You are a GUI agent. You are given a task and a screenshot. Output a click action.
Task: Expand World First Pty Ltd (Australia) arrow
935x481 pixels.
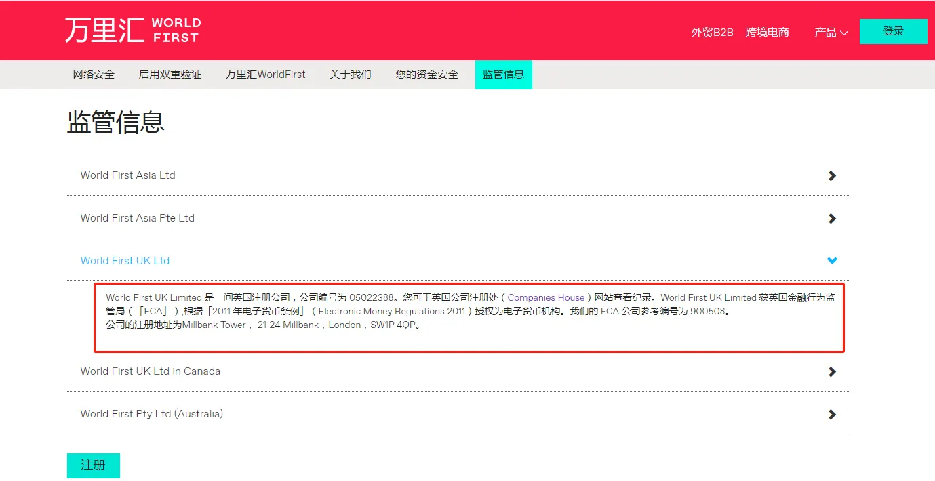[x=832, y=414]
